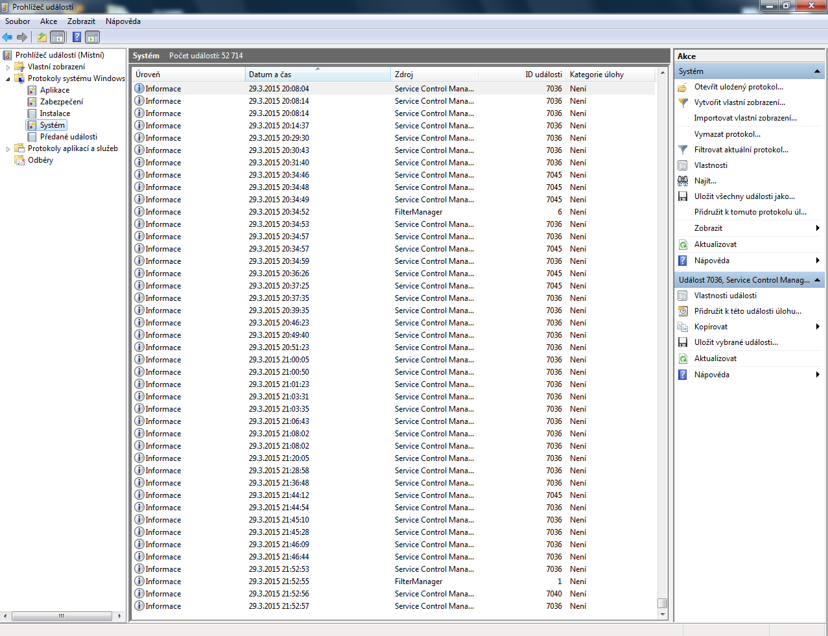The height and width of the screenshot is (636, 828).
Task: Click Vymazat protokol action link
Action: tap(727, 134)
